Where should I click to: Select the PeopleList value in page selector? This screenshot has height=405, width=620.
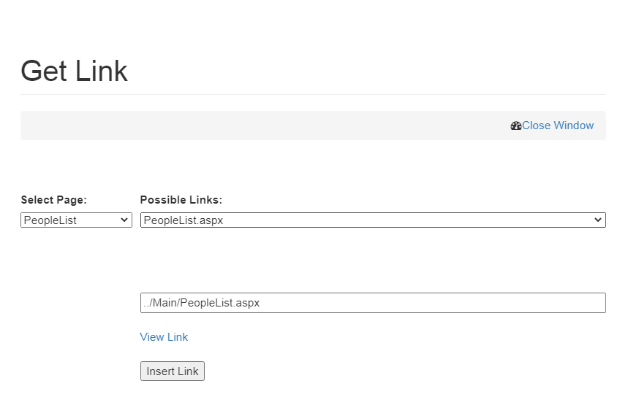click(x=50, y=220)
